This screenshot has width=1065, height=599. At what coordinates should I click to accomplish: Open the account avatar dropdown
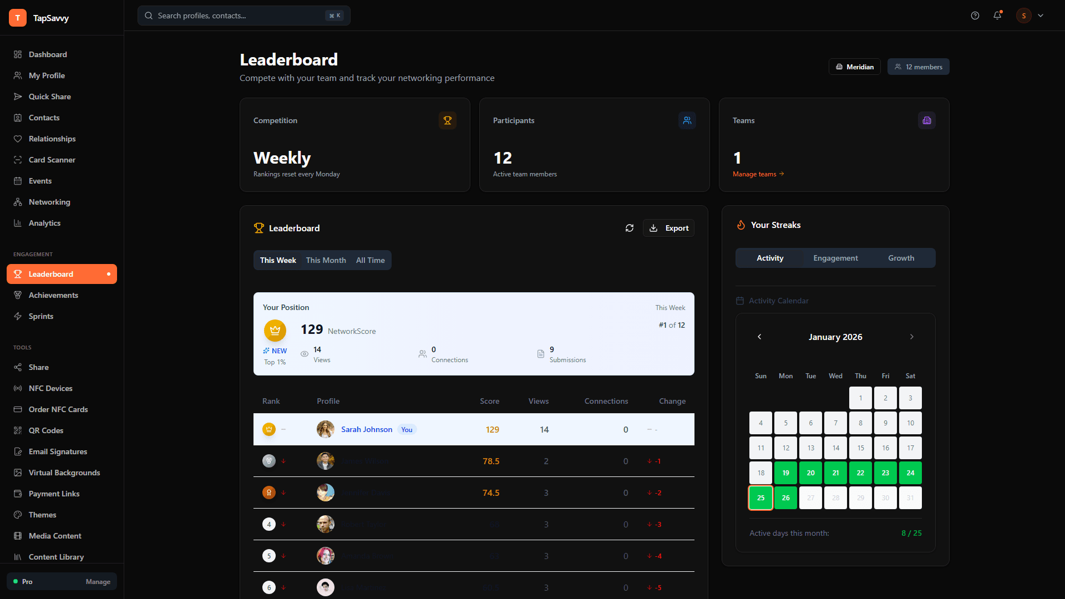point(1023,16)
